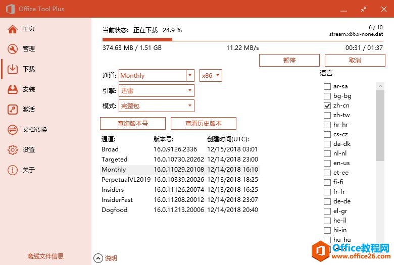394x265 pixels.
Task: Open the 主页 menu label
Action: (29, 29)
